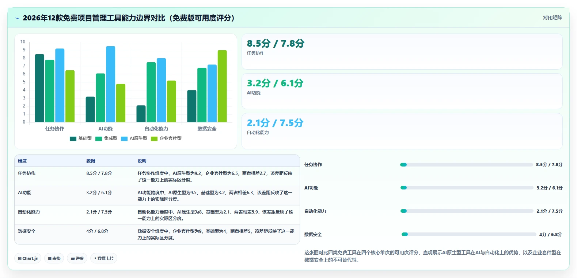Click the 进度 chip
Image resolution: width=577 pixels, height=278 pixels.
click(x=77, y=258)
